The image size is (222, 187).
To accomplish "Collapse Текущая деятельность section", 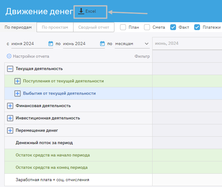I will (x=10, y=69).
